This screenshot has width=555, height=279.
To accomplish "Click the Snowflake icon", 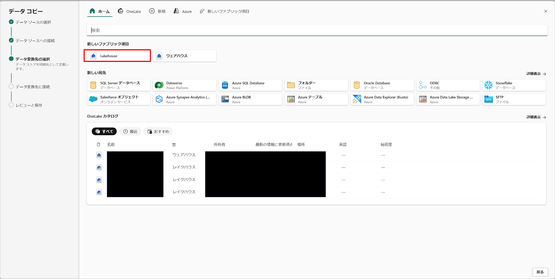I will (489, 85).
